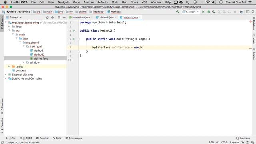Open the 4: Run tool window
This screenshot has width=256, height=144.
pos(11,138)
